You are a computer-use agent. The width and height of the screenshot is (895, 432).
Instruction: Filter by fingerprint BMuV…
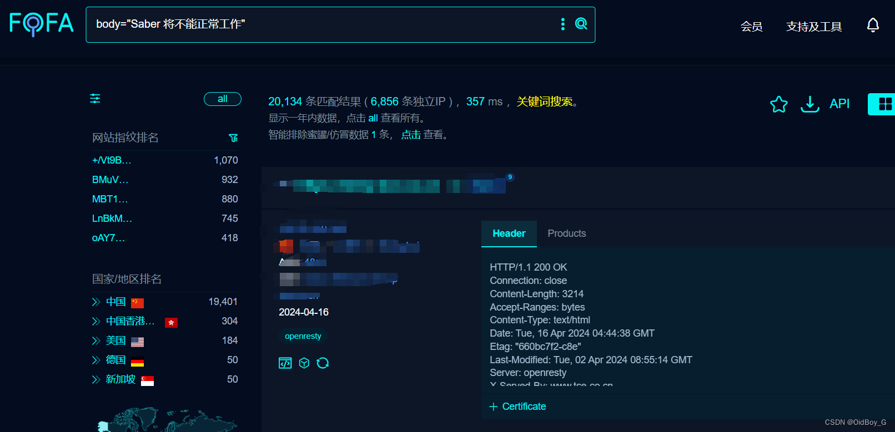[110, 180]
